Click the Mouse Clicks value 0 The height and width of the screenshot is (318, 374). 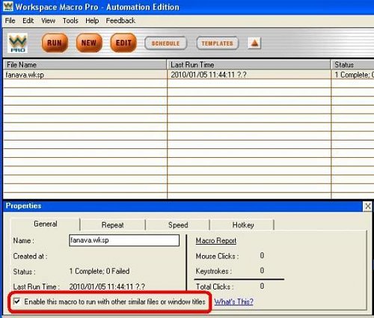[x=262, y=256]
